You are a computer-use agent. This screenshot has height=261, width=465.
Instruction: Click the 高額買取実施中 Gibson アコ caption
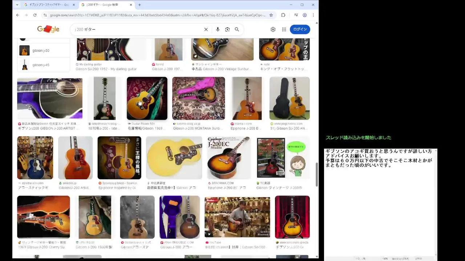(x=171, y=188)
